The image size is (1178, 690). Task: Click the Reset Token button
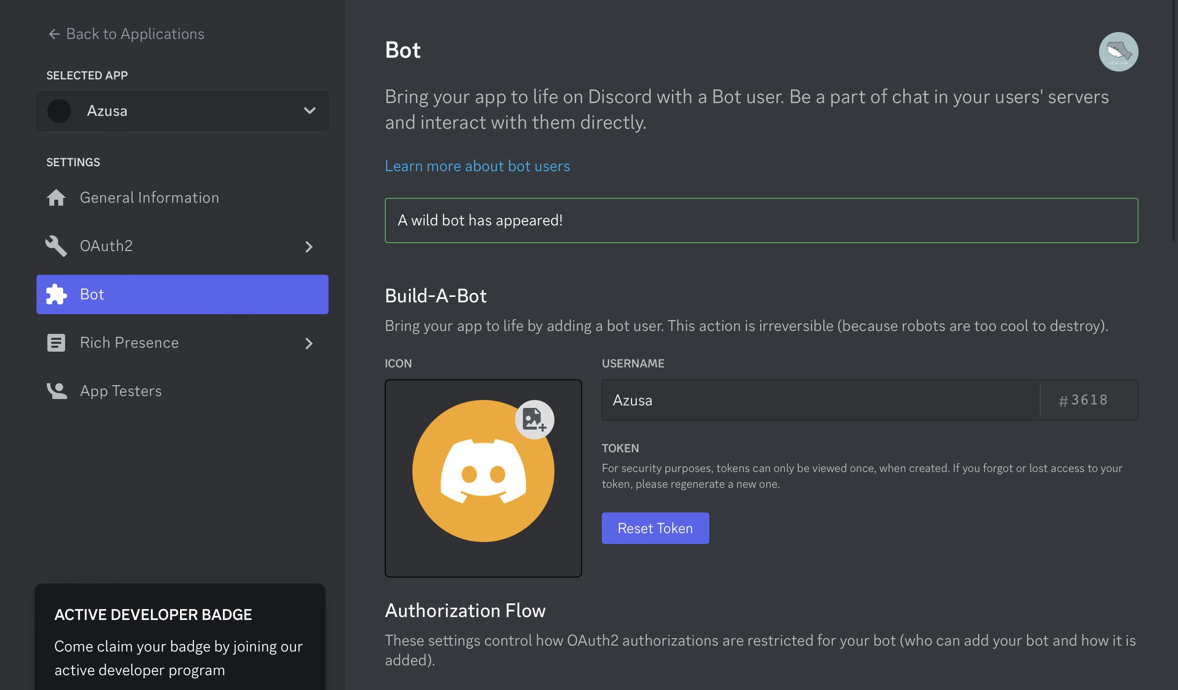tap(655, 528)
